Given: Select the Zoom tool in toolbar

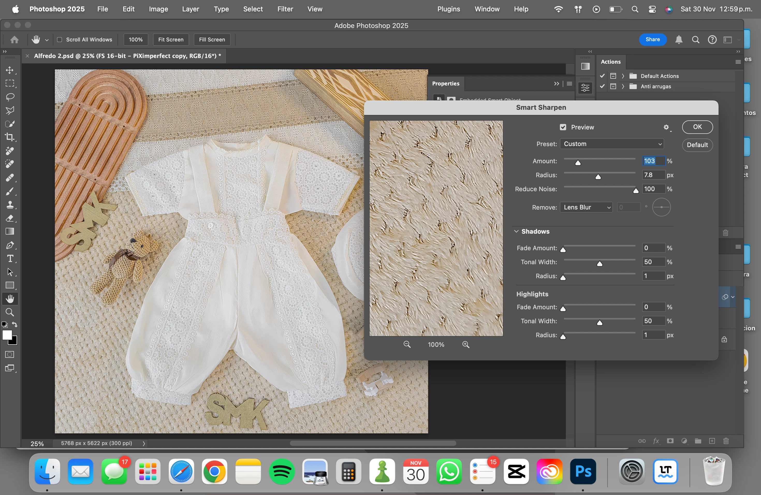Looking at the screenshot, I should coord(10,312).
